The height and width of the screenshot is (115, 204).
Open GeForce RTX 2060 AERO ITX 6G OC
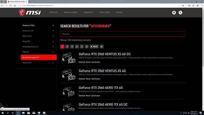click(x=103, y=104)
